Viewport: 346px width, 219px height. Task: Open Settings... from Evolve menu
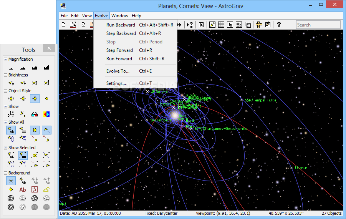pos(136,83)
